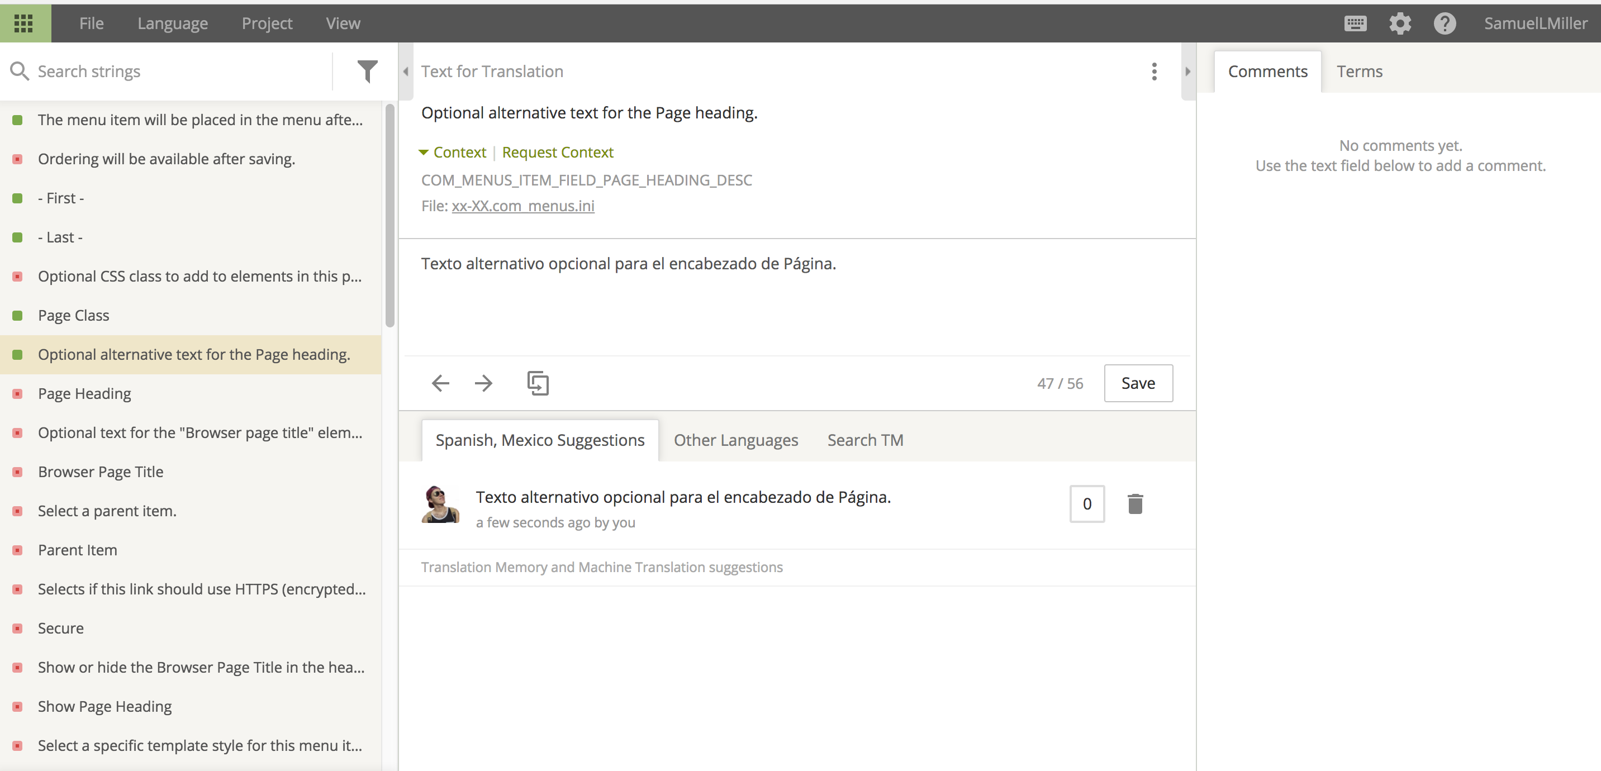Open the keyboard shortcuts icon
Screen dimensions: 1601x771
pos(1355,23)
